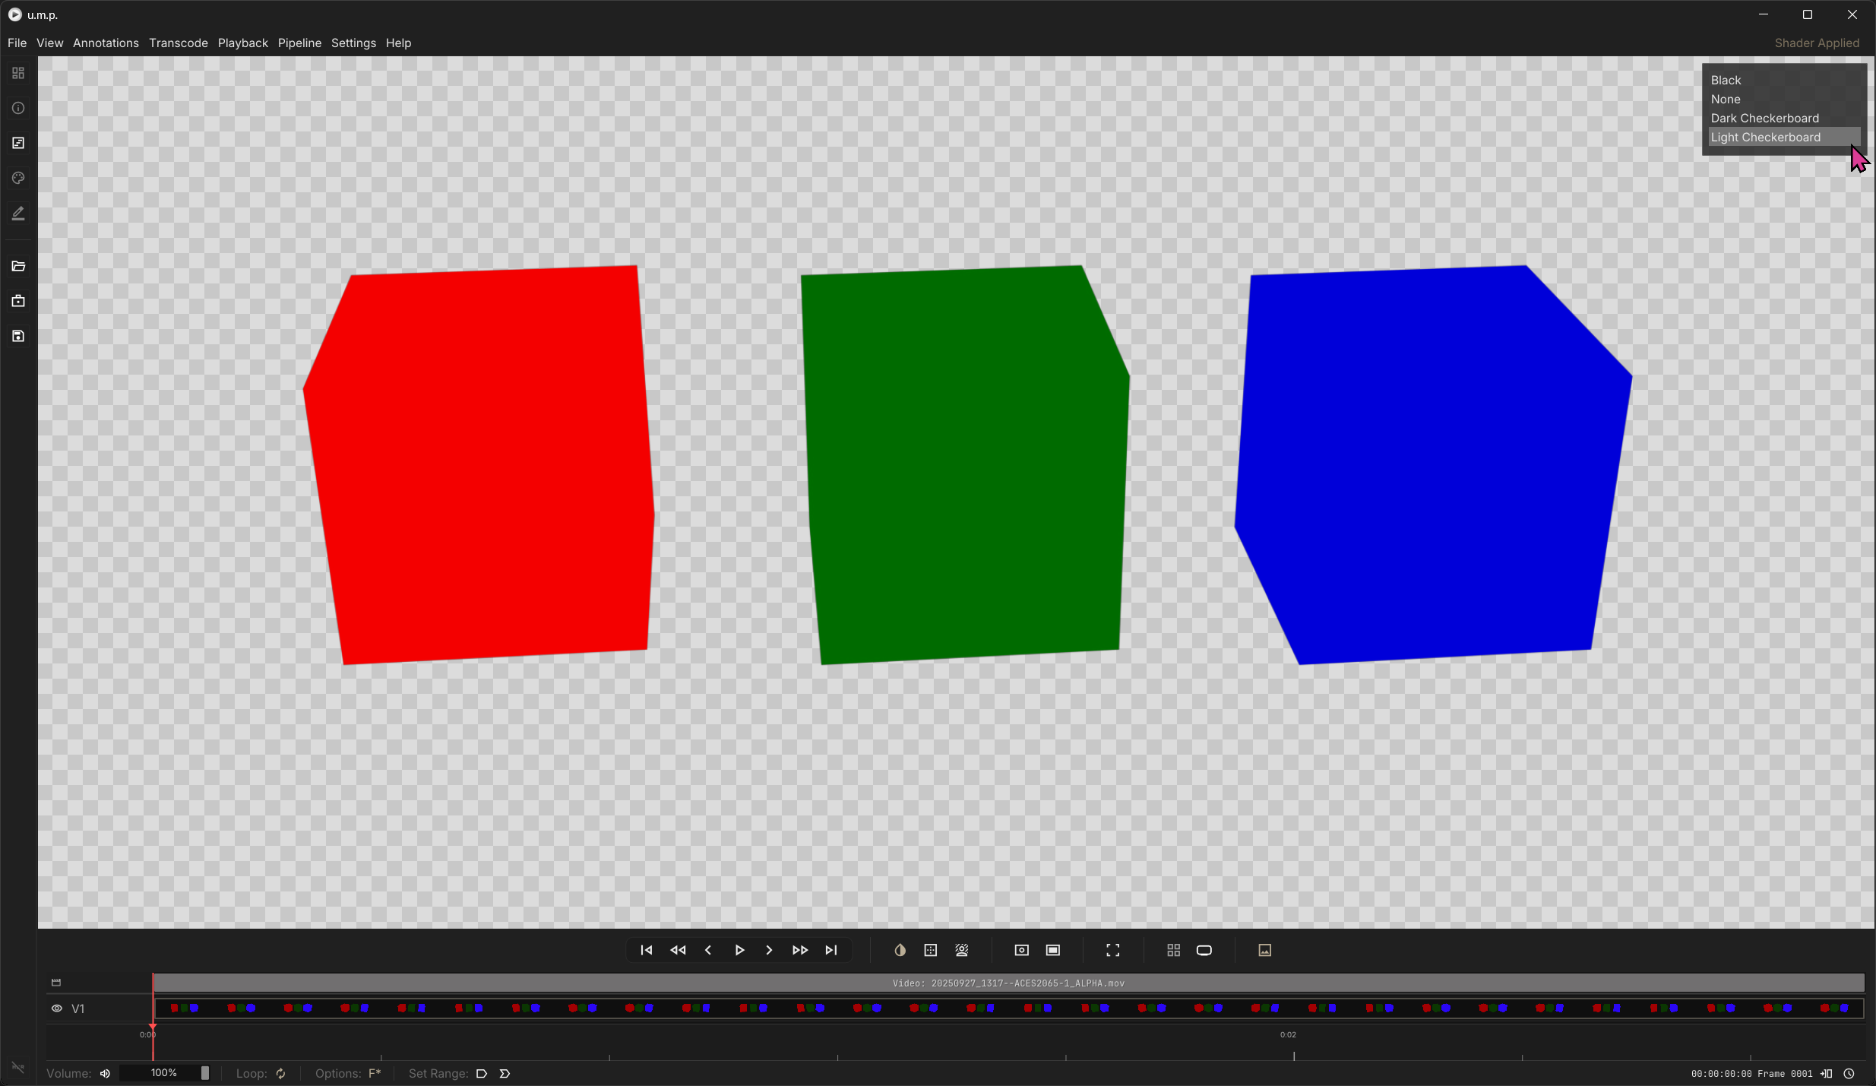Open a file via the folder icon
Image resolution: width=1876 pixels, height=1086 pixels.
(18, 266)
